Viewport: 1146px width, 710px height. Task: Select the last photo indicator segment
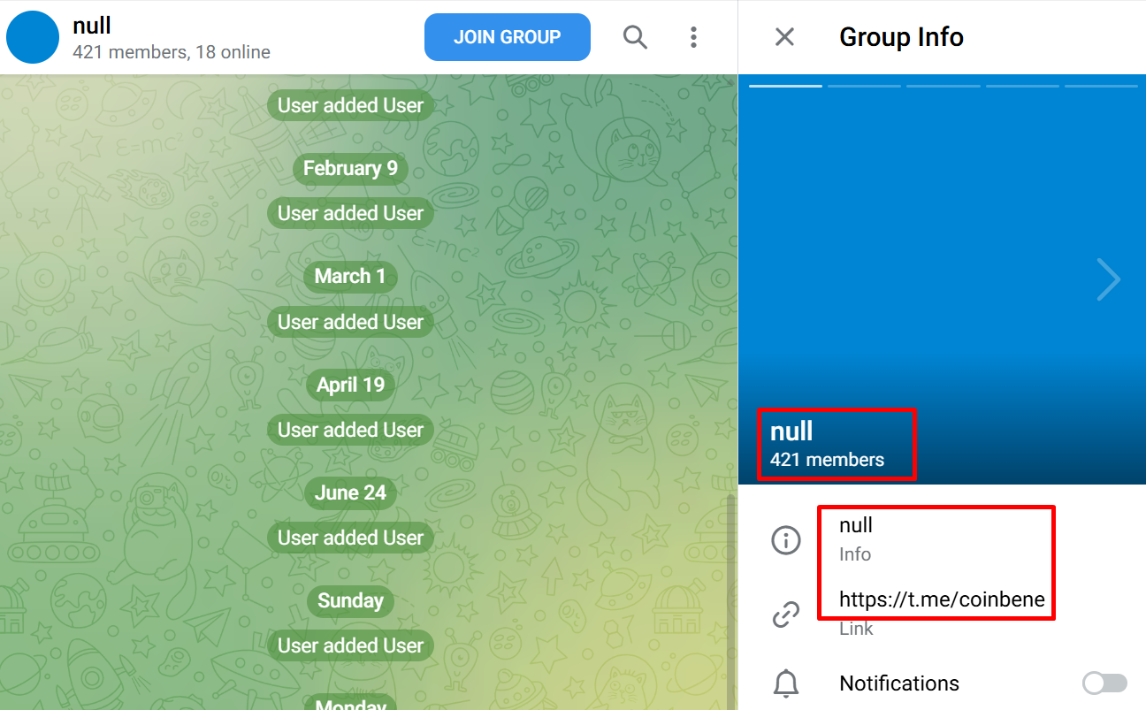pos(1101,86)
